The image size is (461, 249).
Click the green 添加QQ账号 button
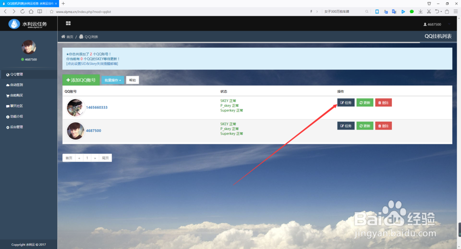point(81,80)
